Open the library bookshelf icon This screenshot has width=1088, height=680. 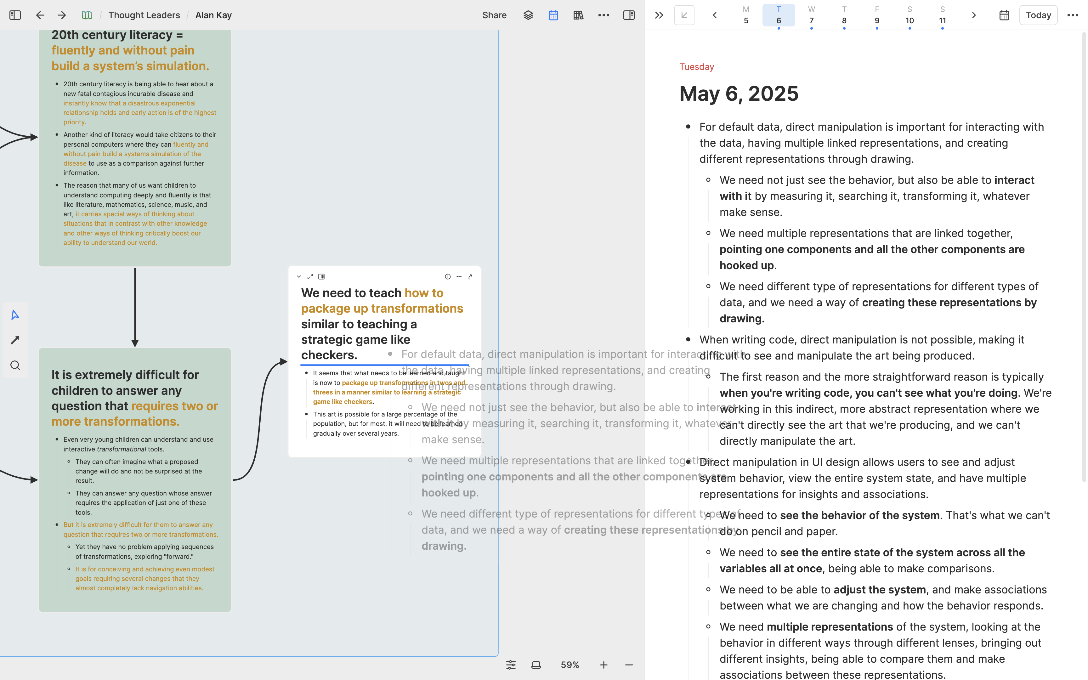tap(578, 15)
